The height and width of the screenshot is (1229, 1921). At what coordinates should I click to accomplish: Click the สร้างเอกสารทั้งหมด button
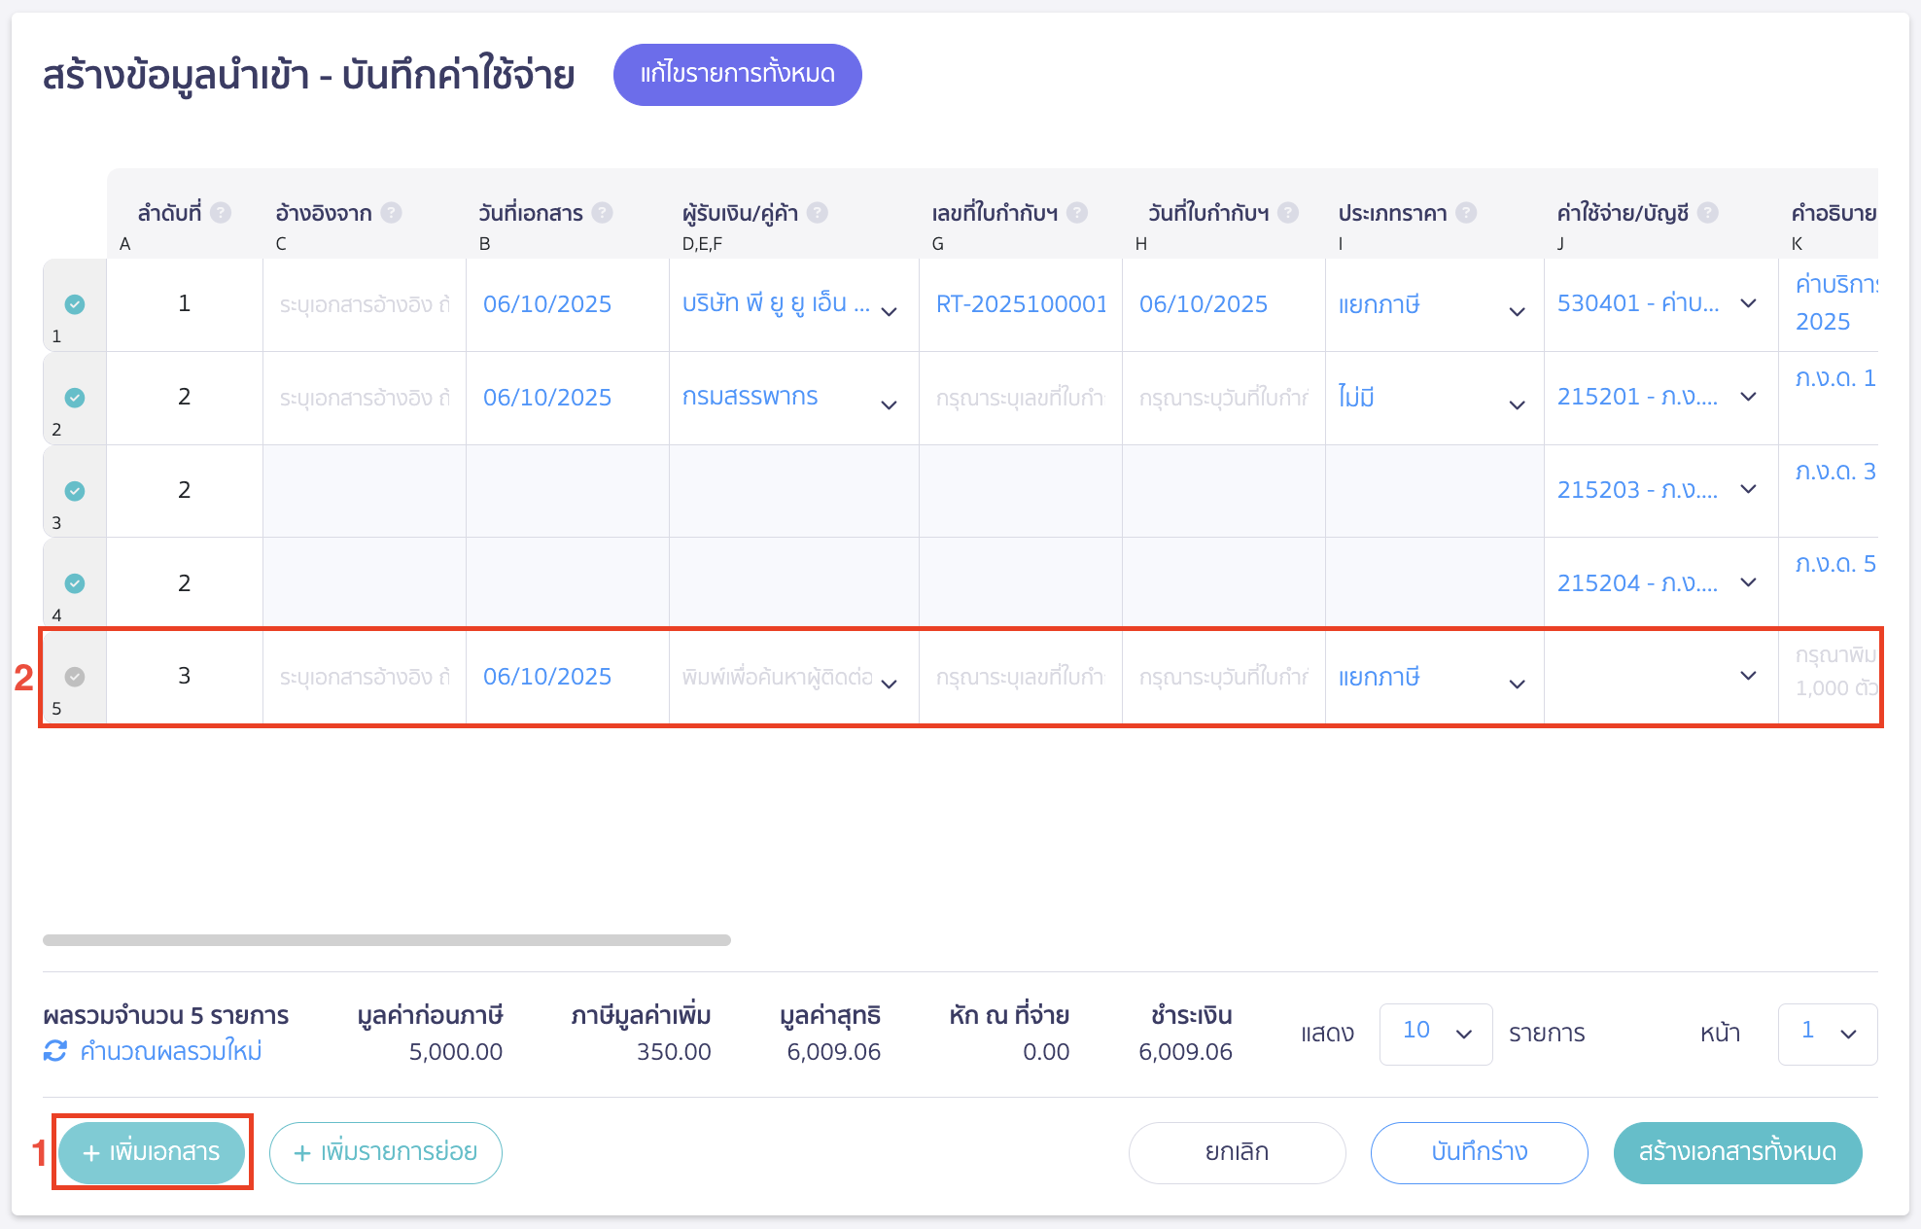(1736, 1152)
